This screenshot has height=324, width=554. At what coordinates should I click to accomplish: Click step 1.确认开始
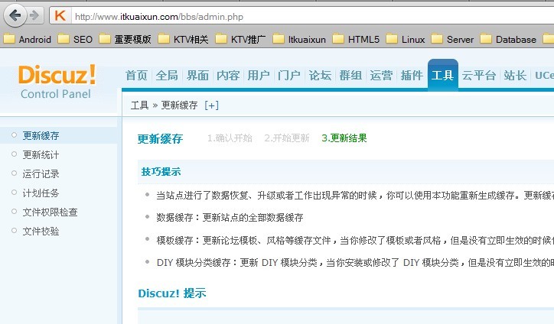230,138
